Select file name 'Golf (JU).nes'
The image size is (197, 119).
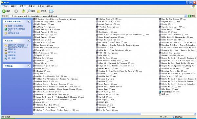[x=104, y=55]
